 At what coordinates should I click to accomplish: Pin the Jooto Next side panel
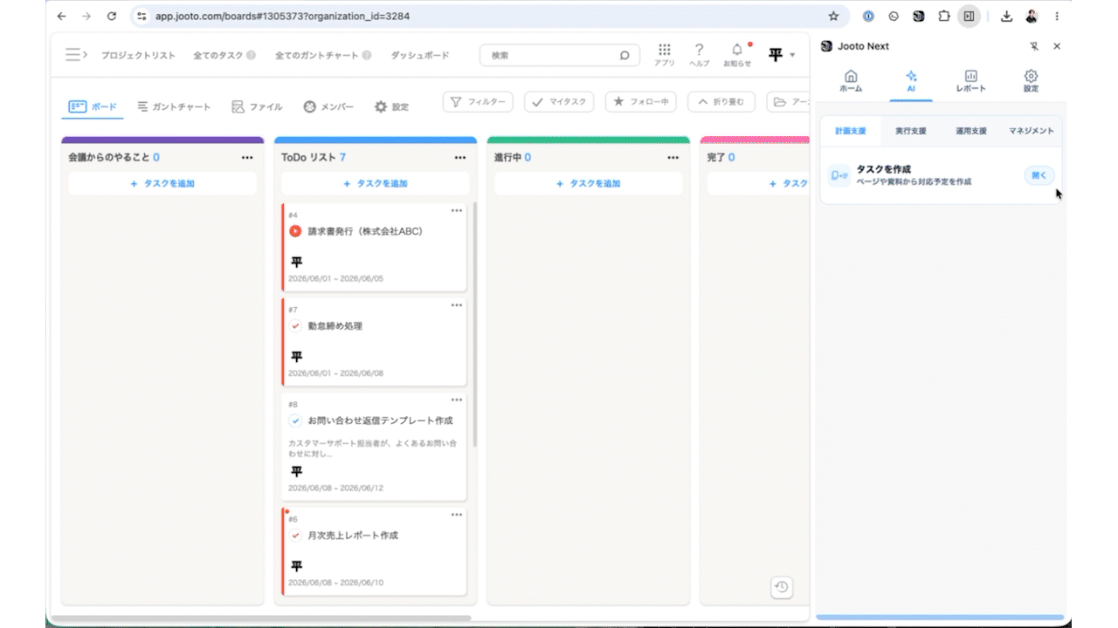click(x=1035, y=46)
